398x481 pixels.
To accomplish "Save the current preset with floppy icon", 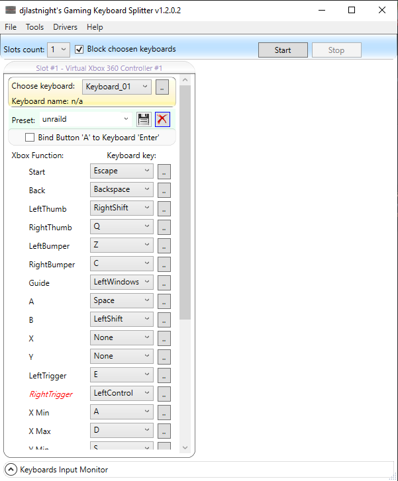I will 144,119.
